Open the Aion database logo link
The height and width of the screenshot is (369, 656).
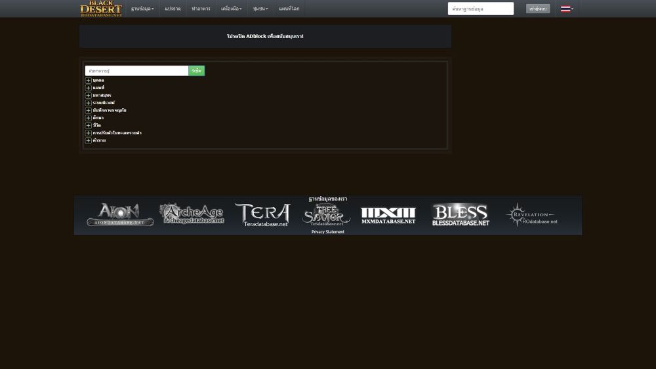[120, 214]
